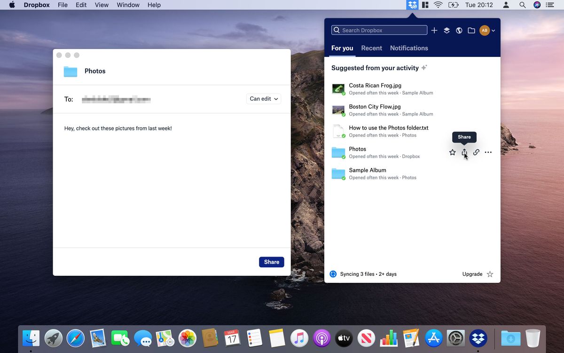Viewport: 564px width, 353px height.
Task: Open the Dropbox application menu in menu bar
Action: tap(36, 5)
